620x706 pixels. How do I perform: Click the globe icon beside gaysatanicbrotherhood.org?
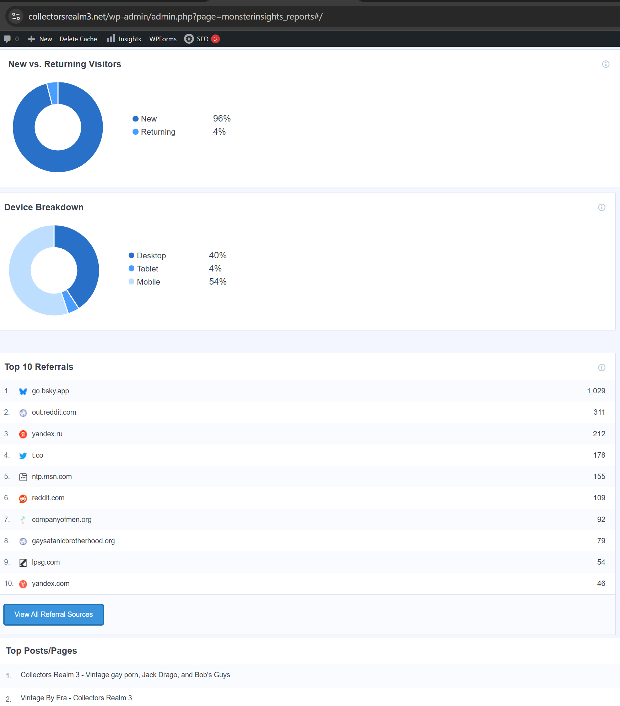click(x=23, y=541)
